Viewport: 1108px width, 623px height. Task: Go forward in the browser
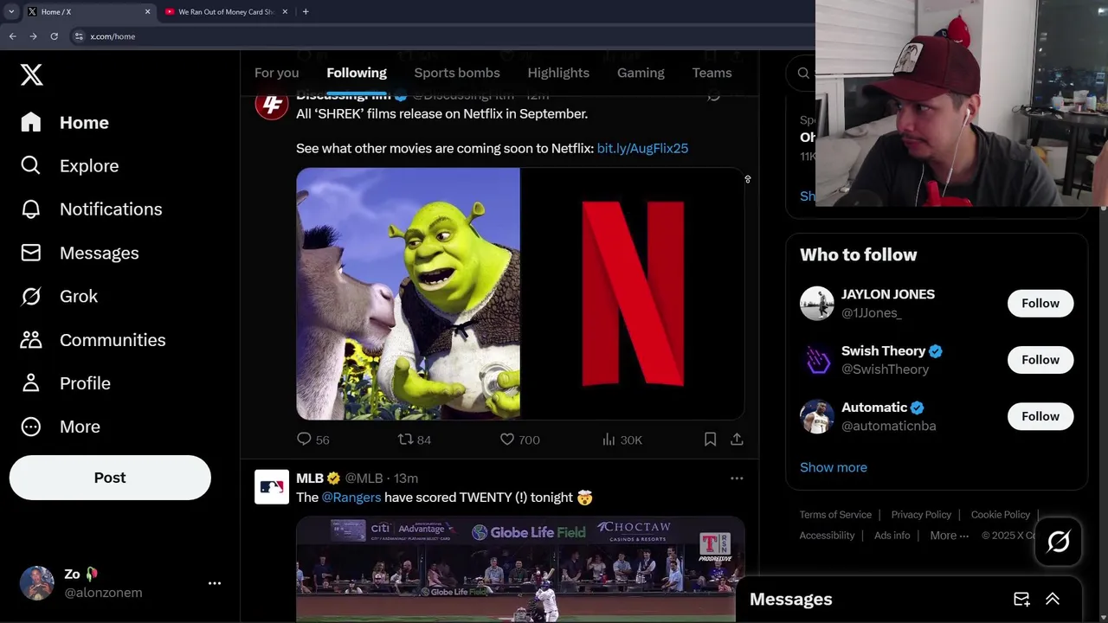tap(33, 36)
